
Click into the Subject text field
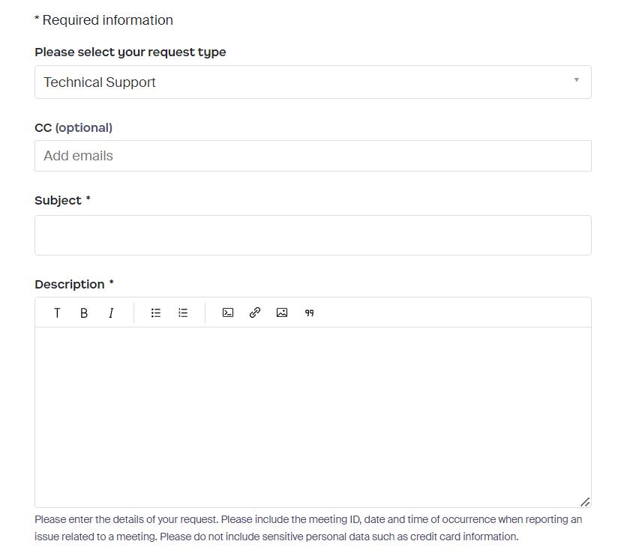pos(312,235)
